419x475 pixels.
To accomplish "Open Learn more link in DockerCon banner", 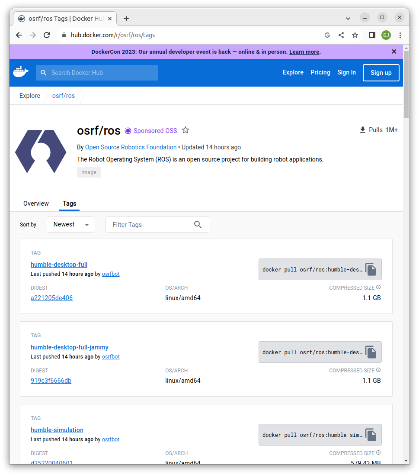I will pos(304,52).
